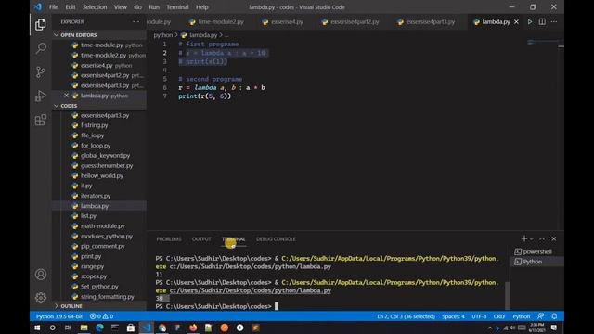Open the Explorer view in activity bar
Viewport: 594px width, 334px height.
point(41,25)
